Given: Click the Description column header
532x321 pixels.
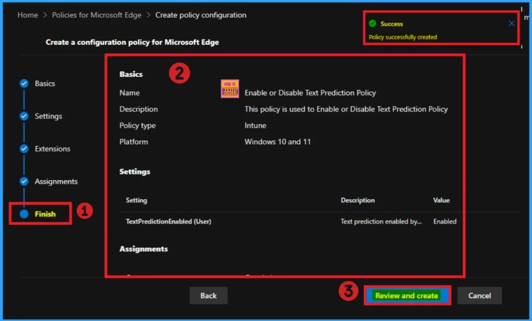Looking at the screenshot, I should click(357, 200).
